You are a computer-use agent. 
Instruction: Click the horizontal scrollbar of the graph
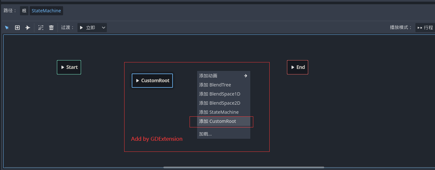244,167
